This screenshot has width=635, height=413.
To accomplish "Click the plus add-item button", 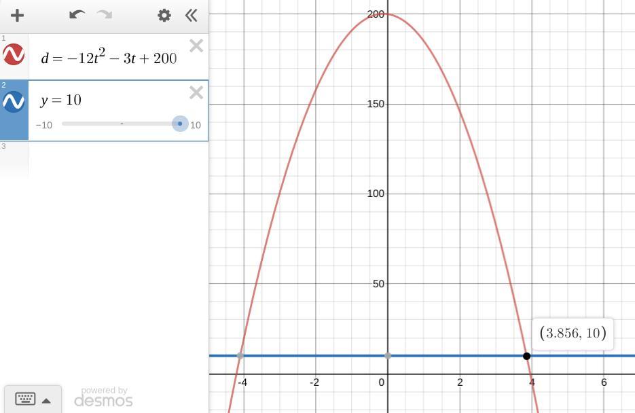I will pyautogui.click(x=17, y=16).
